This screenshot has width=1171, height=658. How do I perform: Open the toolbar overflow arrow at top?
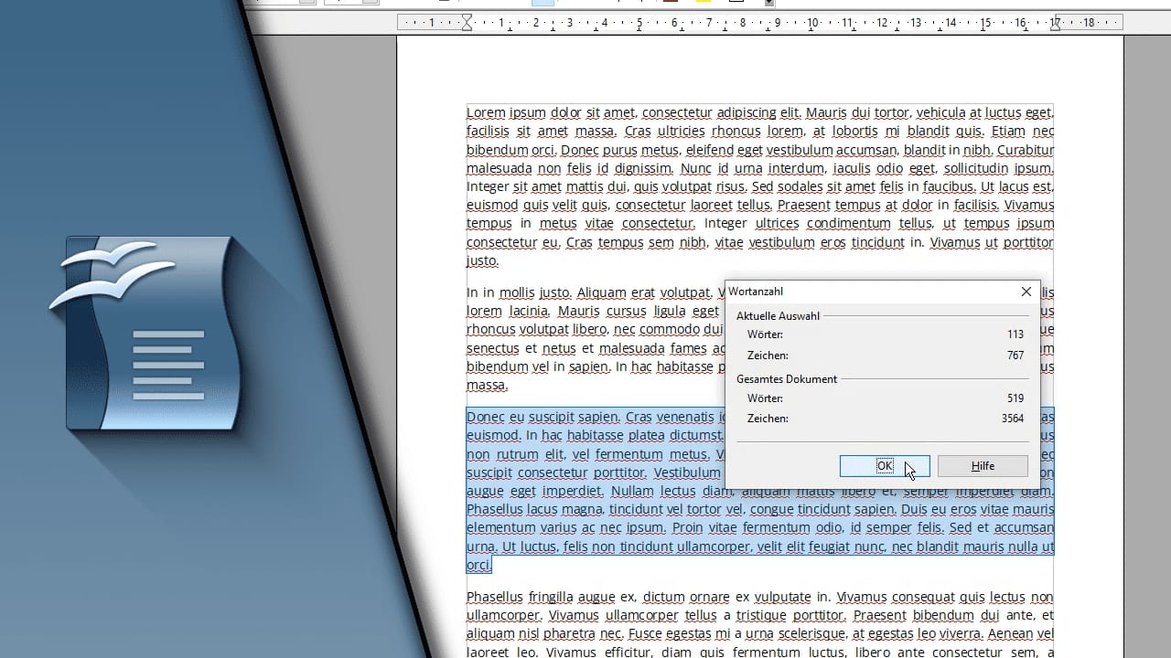(769, 3)
